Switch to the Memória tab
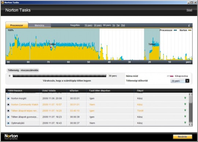Viewport: 198px width, 142px height. click(x=39, y=25)
